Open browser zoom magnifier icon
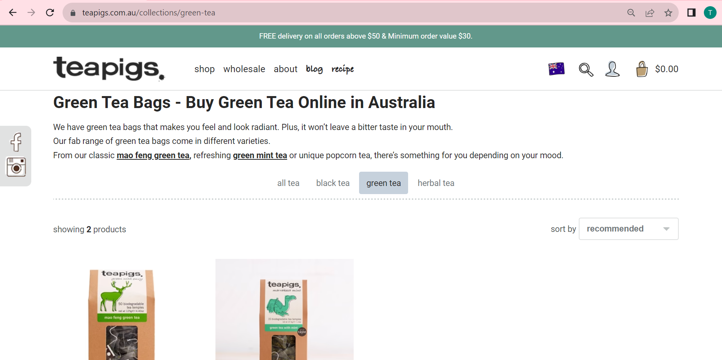This screenshot has width=722, height=360. coord(631,13)
